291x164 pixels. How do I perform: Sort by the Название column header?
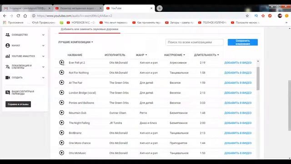(75, 55)
